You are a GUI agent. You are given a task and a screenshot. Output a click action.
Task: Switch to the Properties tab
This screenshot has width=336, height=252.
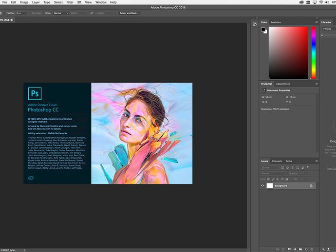click(x=266, y=84)
